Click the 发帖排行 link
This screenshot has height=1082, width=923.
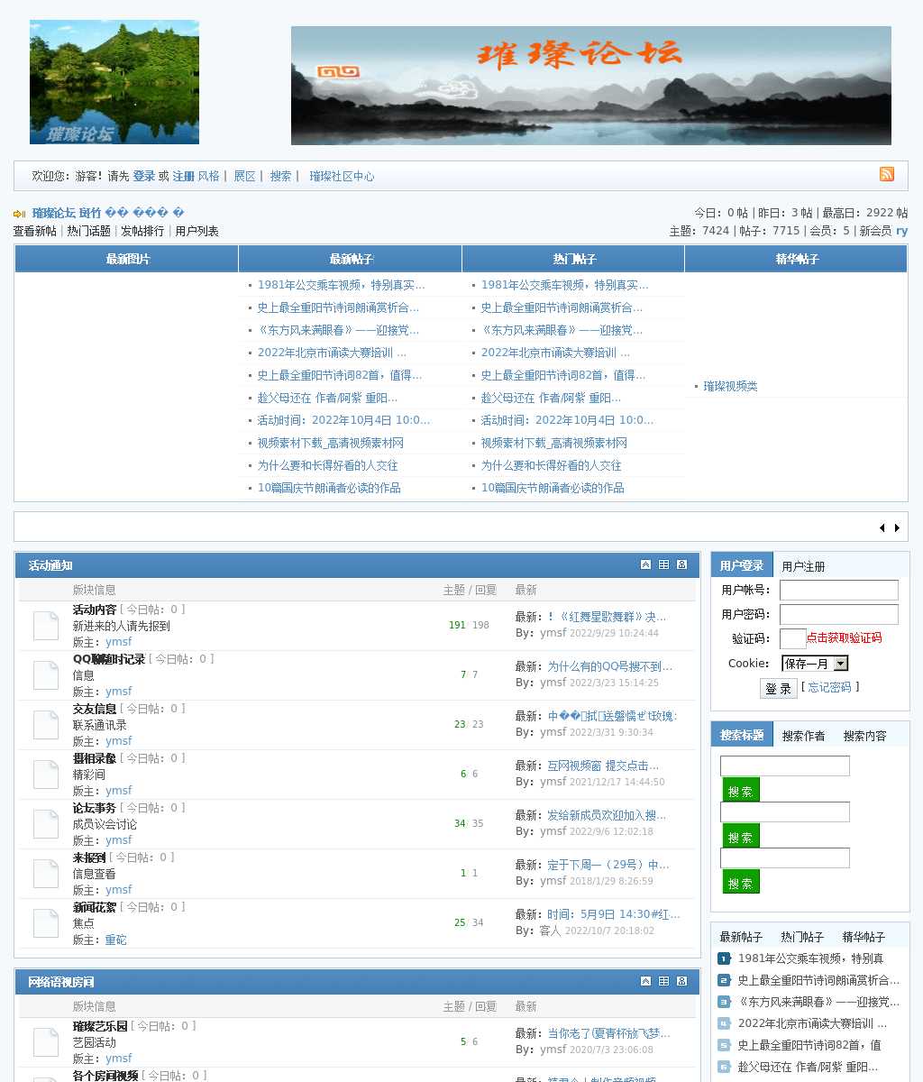142,231
